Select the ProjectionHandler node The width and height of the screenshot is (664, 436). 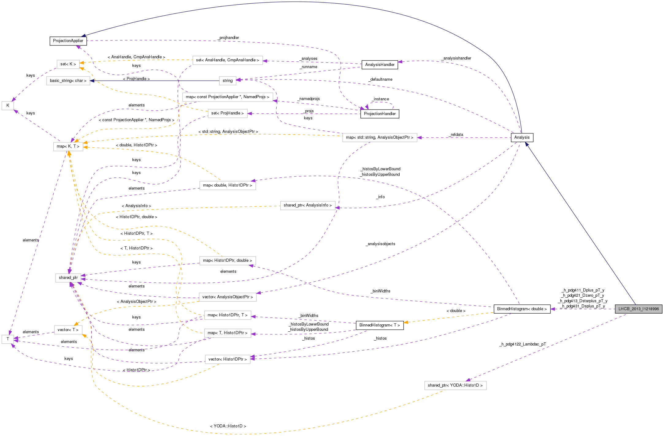[x=380, y=114]
